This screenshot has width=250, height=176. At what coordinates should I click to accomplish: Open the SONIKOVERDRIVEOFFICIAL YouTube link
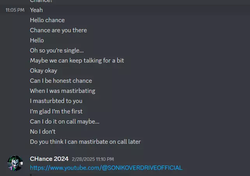(106, 168)
